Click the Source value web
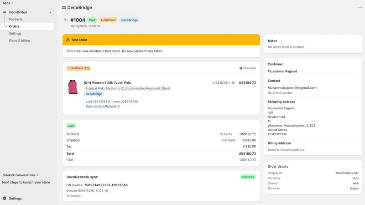 coord(356,183)
